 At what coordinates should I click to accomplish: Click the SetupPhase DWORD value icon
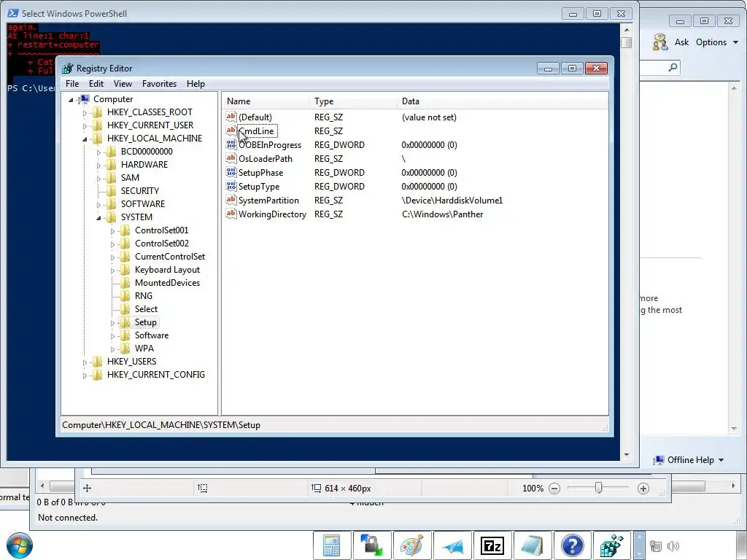[231, 172]
